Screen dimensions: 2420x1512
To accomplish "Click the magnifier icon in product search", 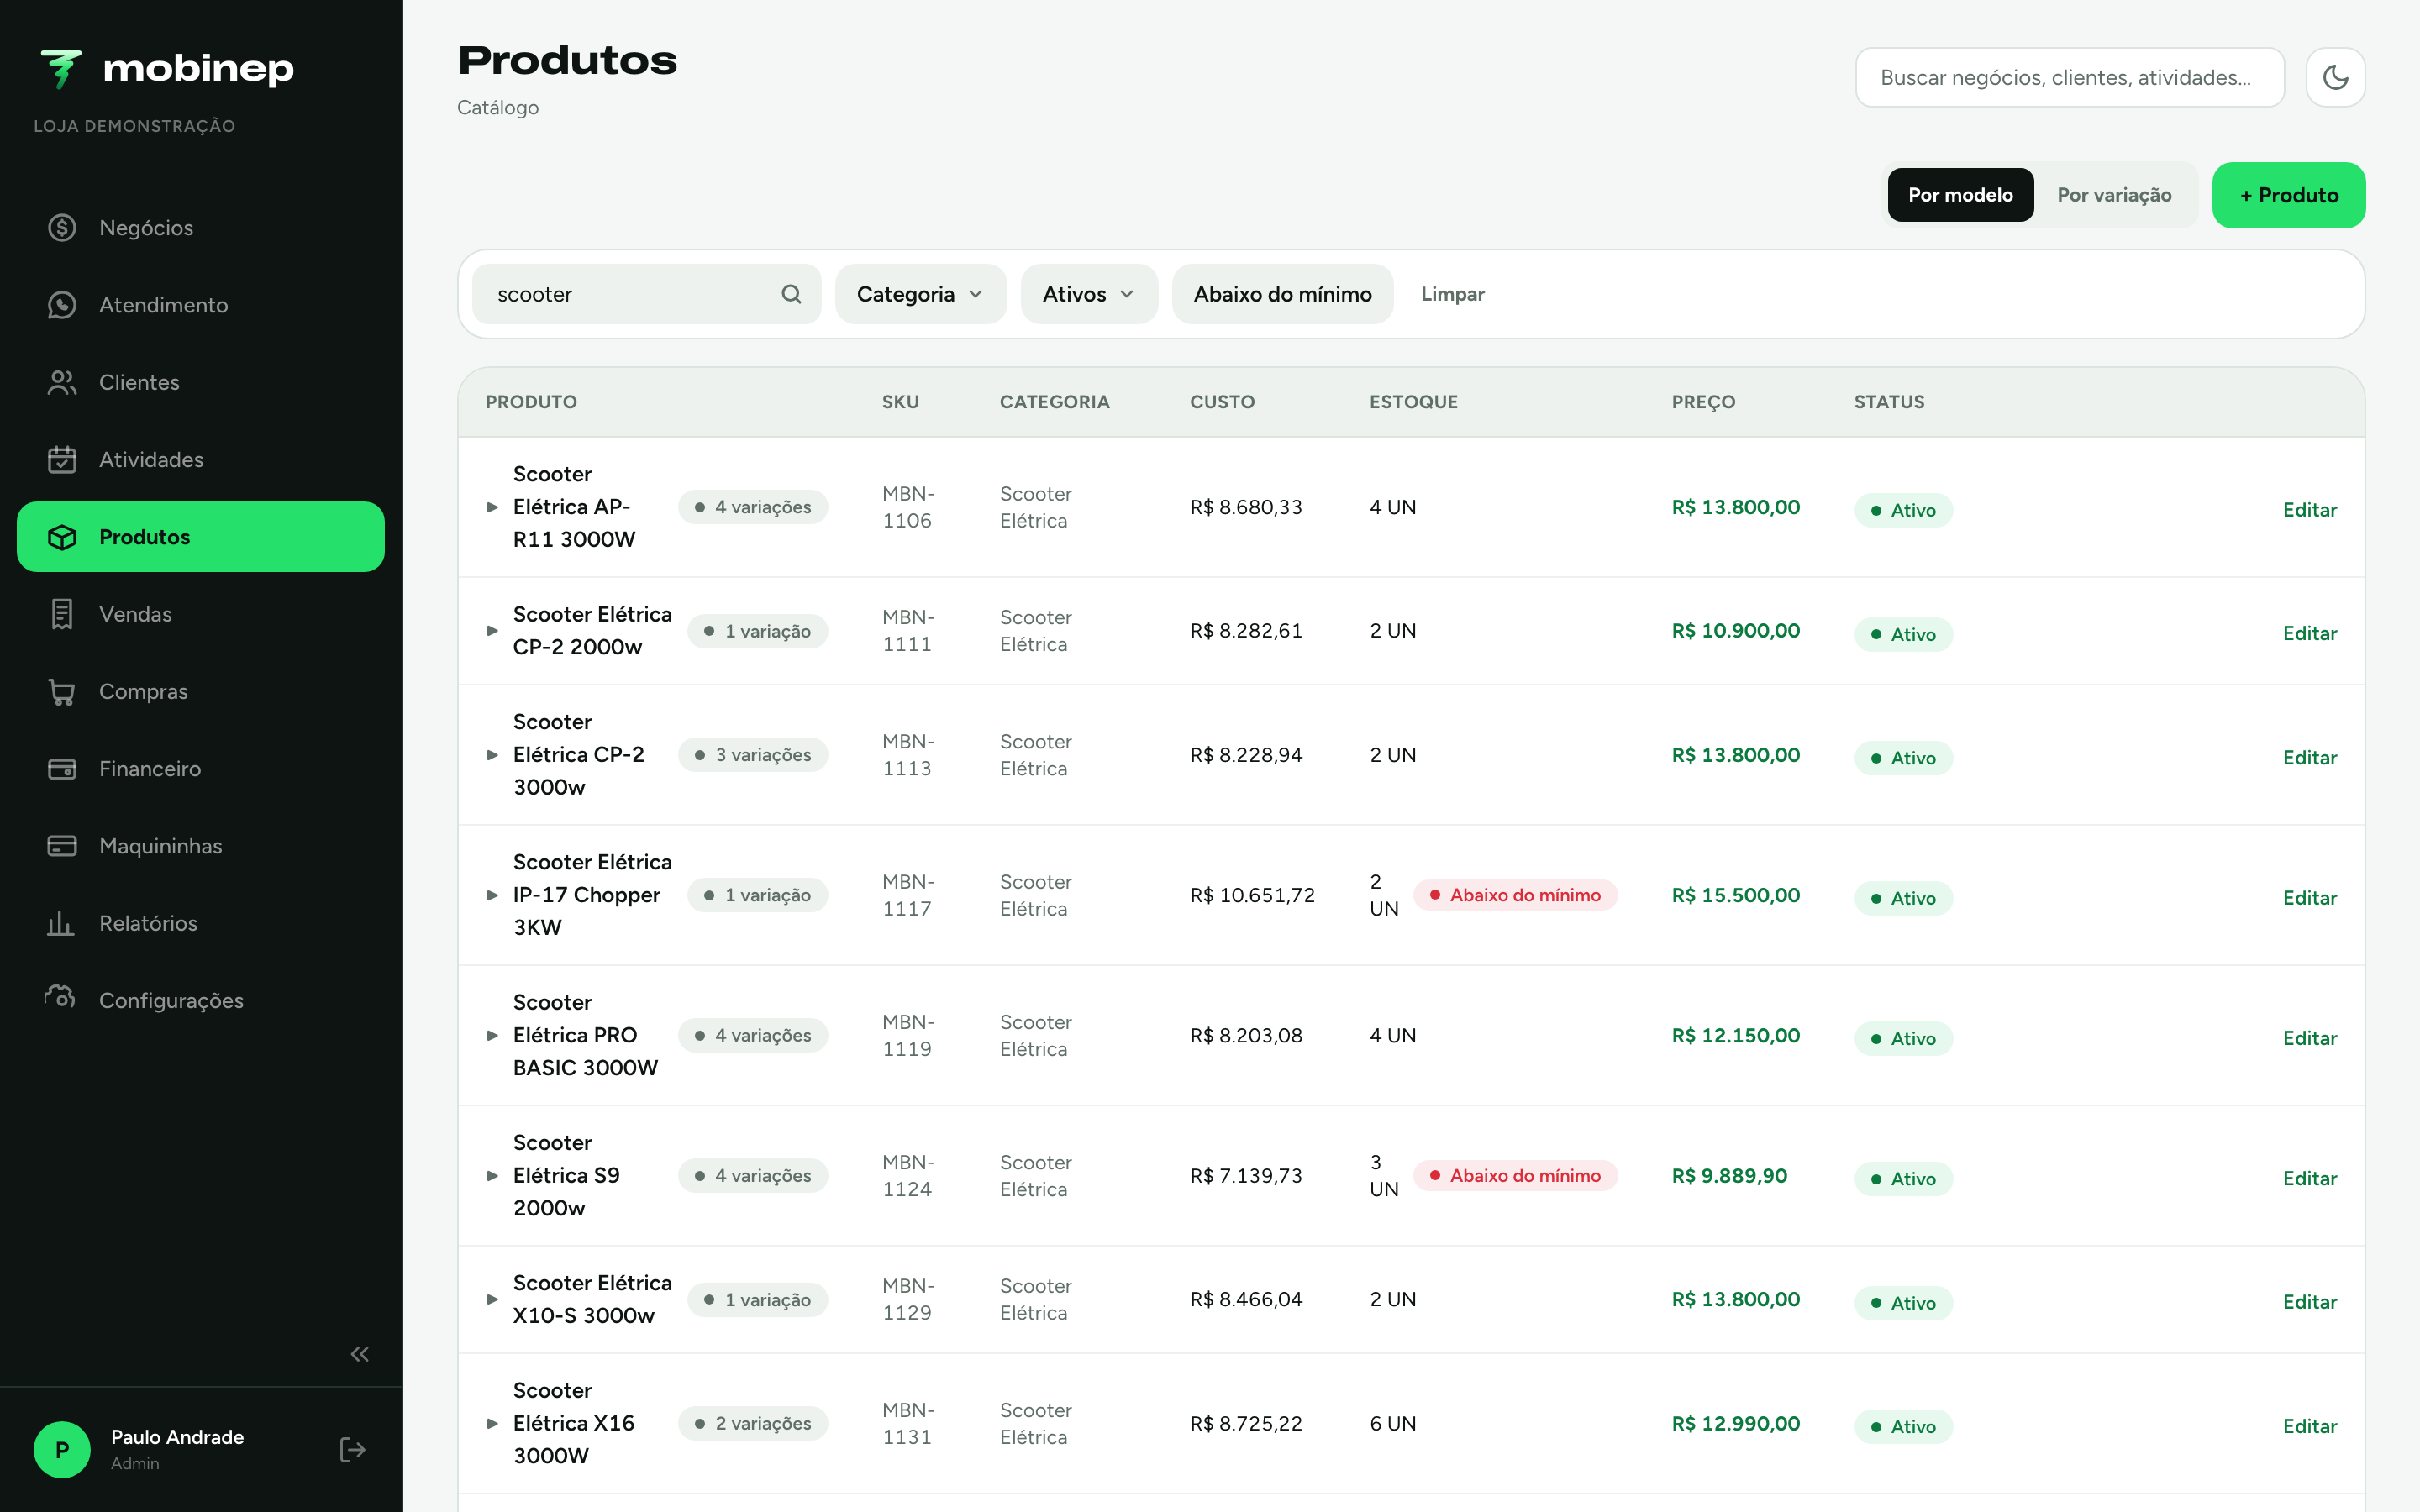I will pos(791,294).
